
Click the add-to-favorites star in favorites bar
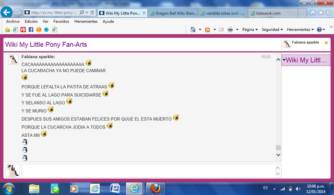[x=7, y=30]
